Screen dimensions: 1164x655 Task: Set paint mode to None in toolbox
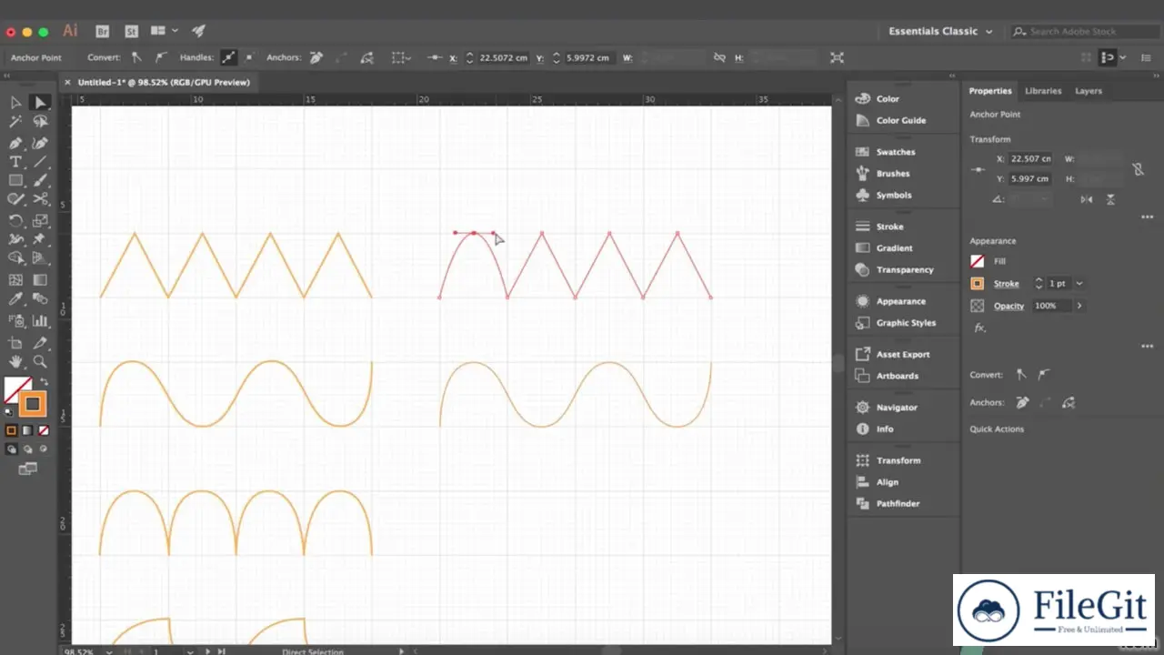[43, 430]
